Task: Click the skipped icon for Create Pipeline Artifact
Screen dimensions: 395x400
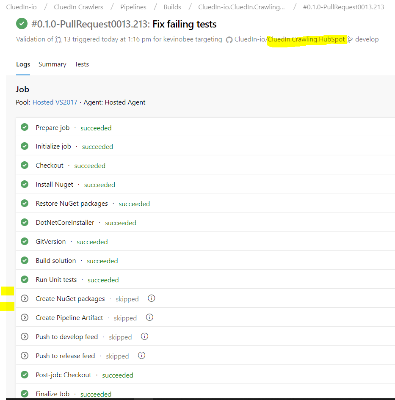Action: [x=25, y=317]
